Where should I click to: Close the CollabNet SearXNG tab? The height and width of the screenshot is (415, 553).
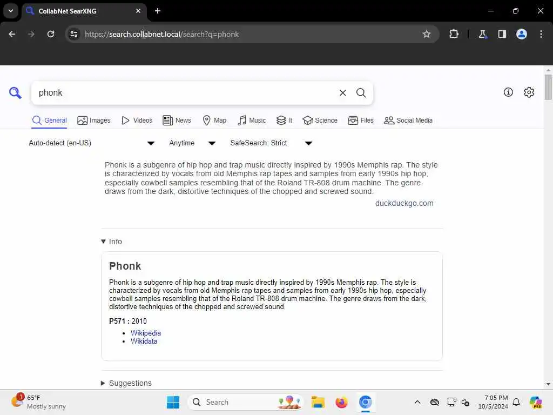[x=138, y=11]
